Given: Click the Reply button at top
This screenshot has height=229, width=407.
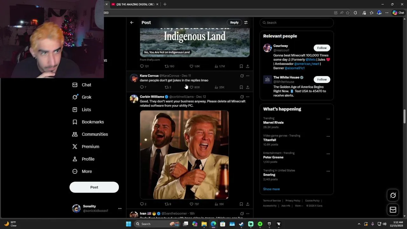Looking at the screenshot, I should [234, 23].
